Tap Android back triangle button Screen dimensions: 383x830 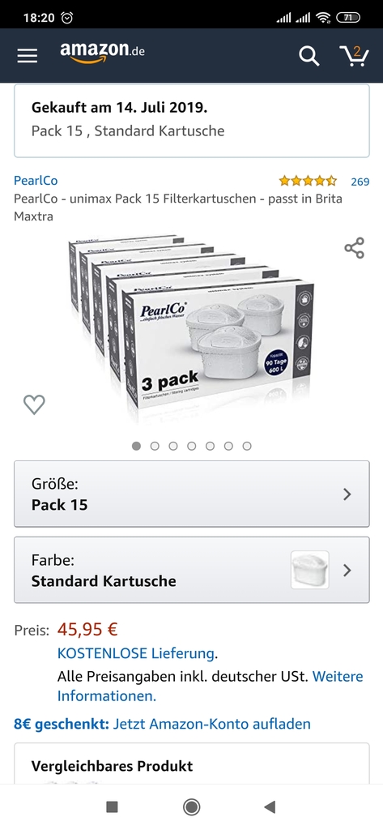pos(270,806)
